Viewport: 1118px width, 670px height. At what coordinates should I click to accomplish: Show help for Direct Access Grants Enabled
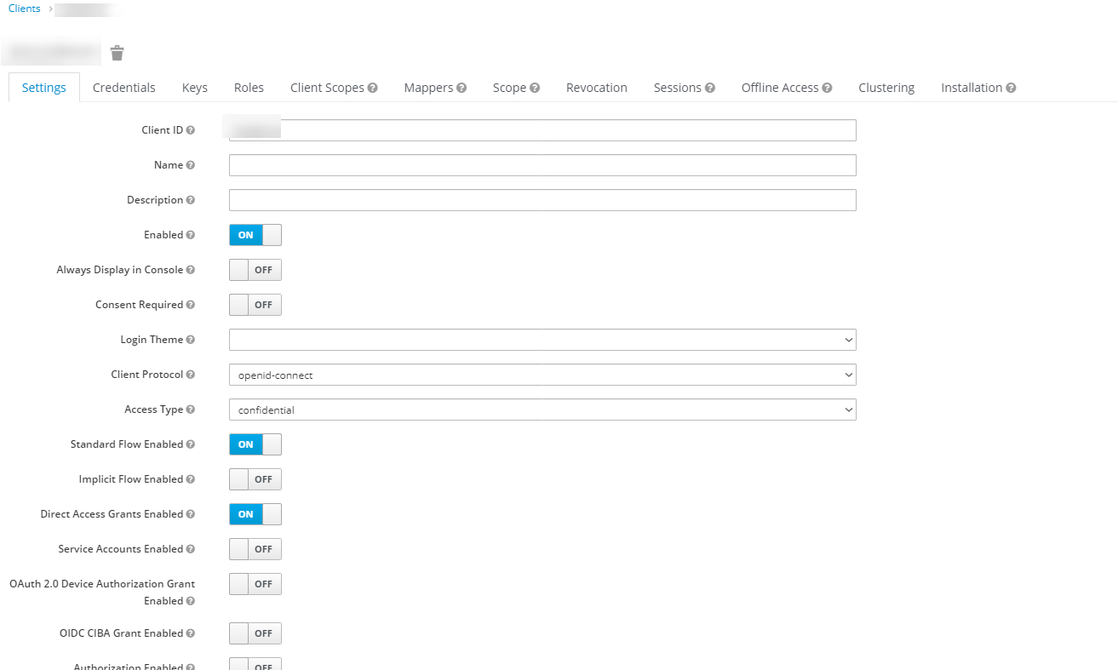point(191,514)
